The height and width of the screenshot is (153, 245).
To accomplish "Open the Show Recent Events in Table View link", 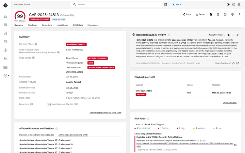I will [x=105, y=113].
